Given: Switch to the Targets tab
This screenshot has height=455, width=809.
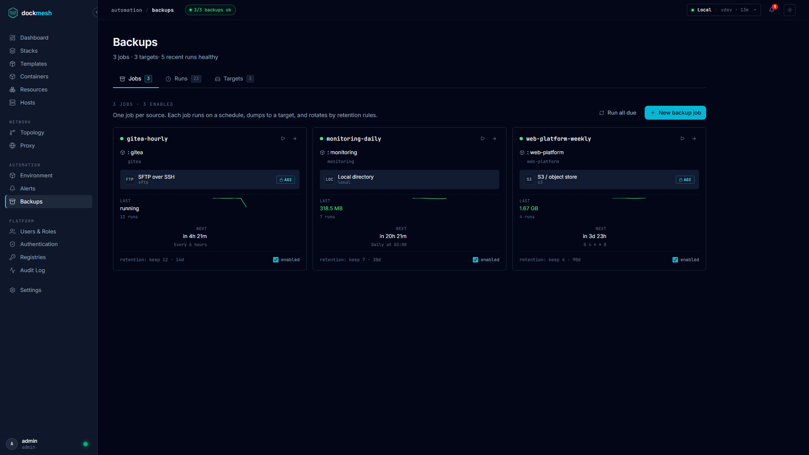Looking at the screenshot, I should coord(234,79).
